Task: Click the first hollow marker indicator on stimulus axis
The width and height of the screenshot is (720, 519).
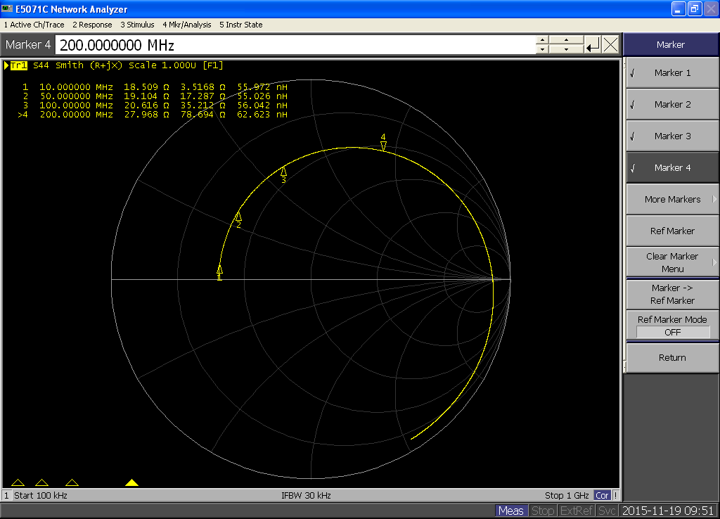Action: tap(18, 482)
